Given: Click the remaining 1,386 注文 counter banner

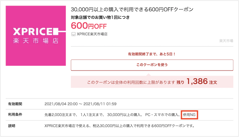Looking at the screenshot, I should 152,82.
